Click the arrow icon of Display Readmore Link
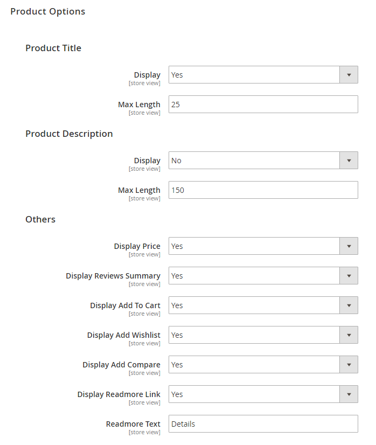This screenshot has width=376, height=445. 349,394
